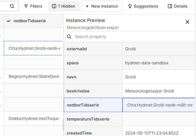Screen dimensions: 196x136
Task: Click the magnifier icon beside Search property
Action: (69, 37)
